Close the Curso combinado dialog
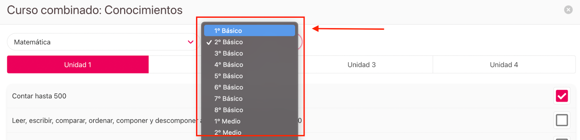580x140 pixels. point(568,10)
